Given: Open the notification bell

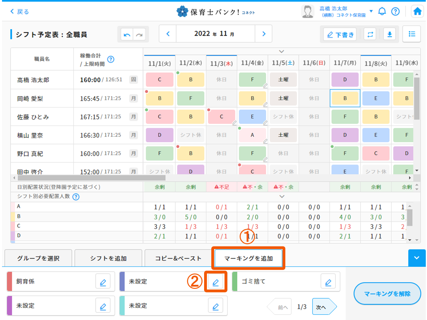Looking at the screenshot, I should pyautogui.click(x=382, y=12).
